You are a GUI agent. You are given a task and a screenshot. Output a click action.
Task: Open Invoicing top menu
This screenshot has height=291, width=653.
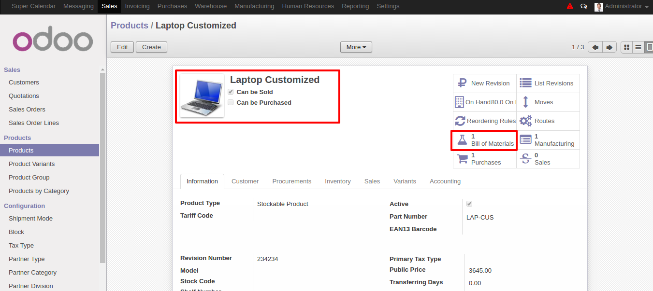point(137,6)
